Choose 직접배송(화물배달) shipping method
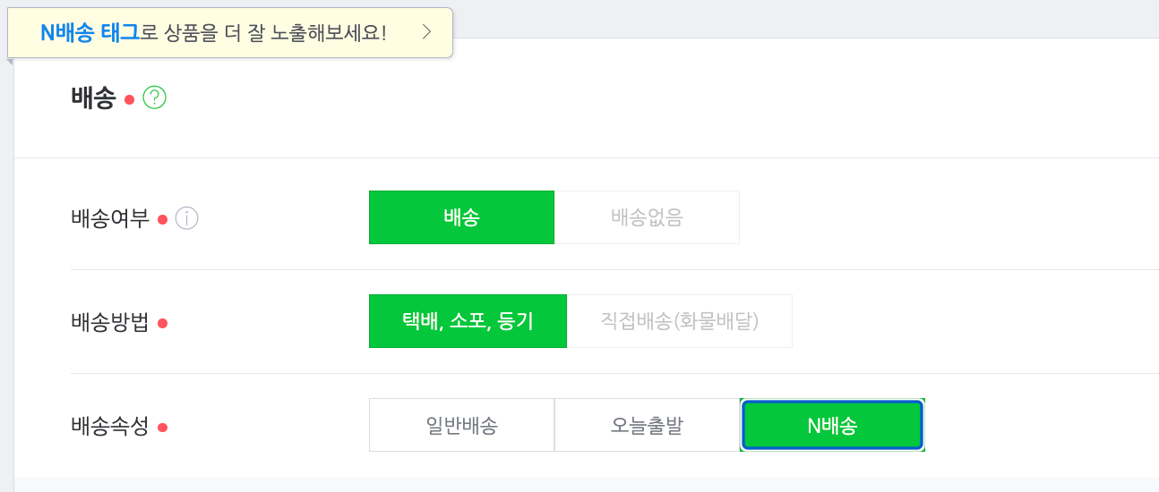This screenshot has width=1159, height=492. [x=680, y=321]
